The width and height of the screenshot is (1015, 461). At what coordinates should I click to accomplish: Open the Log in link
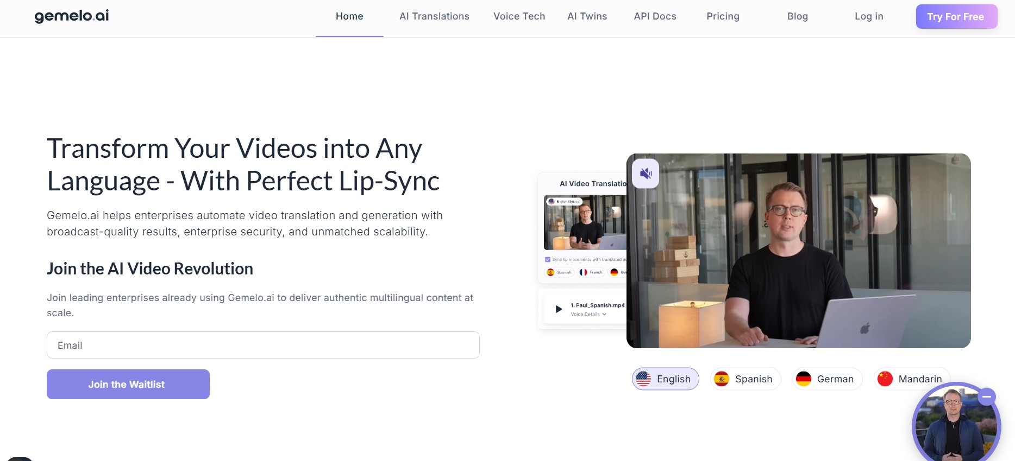[x=868, y=16]
